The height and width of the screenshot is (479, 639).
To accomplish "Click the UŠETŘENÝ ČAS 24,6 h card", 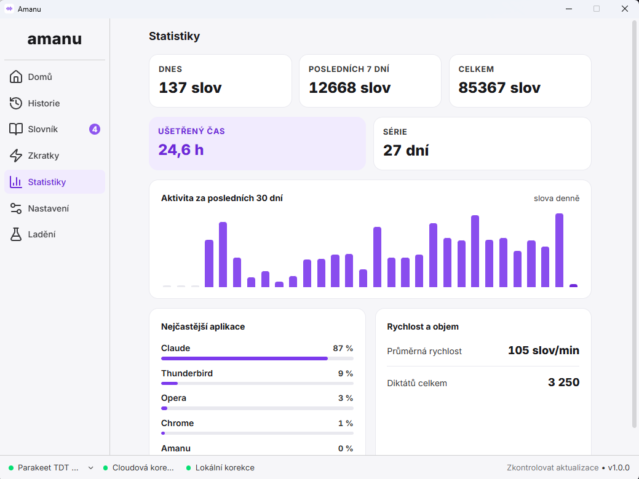I will (257, 143).
